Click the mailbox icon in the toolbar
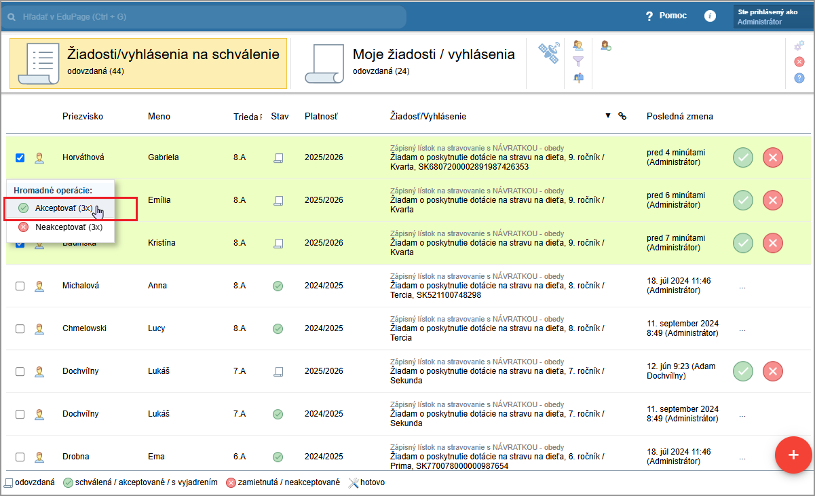Screen dimensions: 815x496 click(x=578, y=77)
